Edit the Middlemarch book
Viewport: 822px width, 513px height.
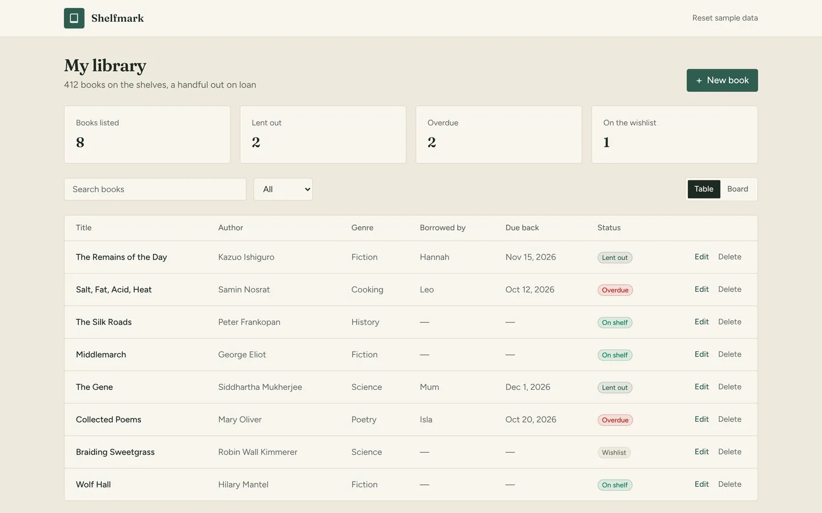[702, 355]
